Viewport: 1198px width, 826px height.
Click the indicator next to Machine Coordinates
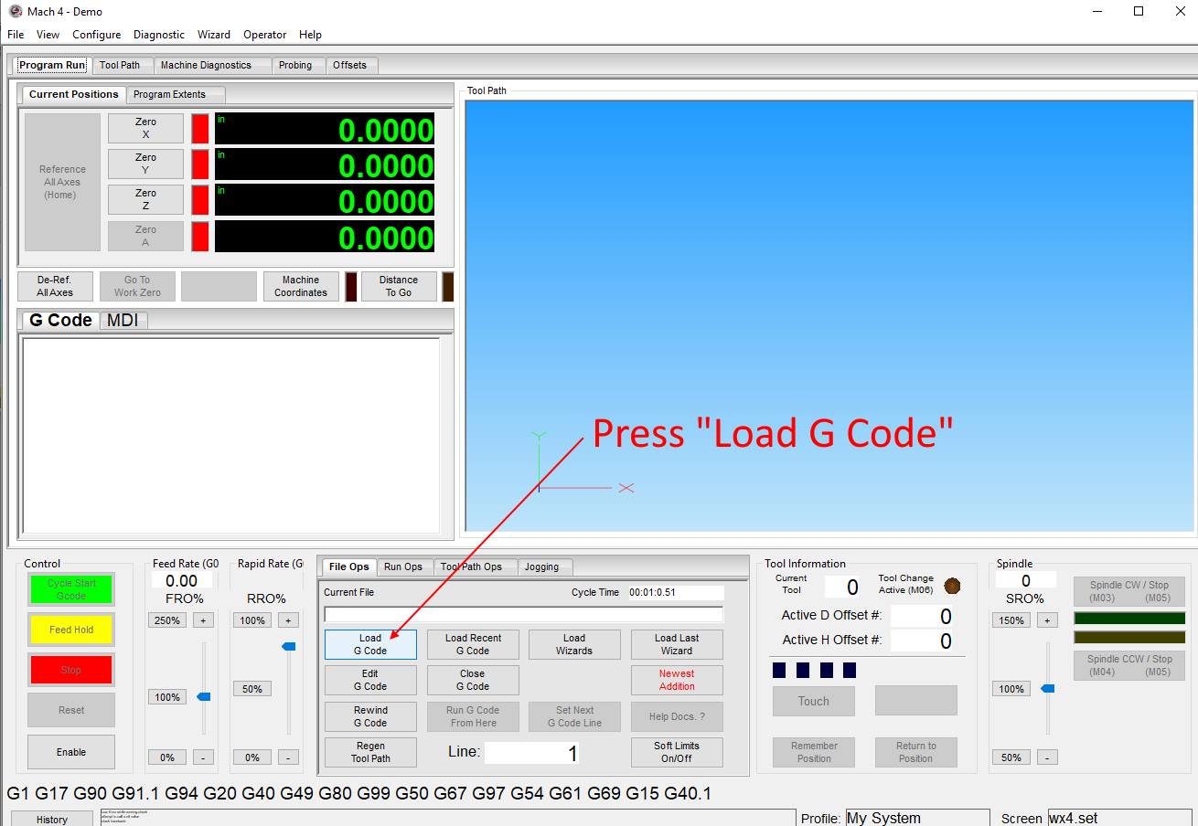pos(350,287)
